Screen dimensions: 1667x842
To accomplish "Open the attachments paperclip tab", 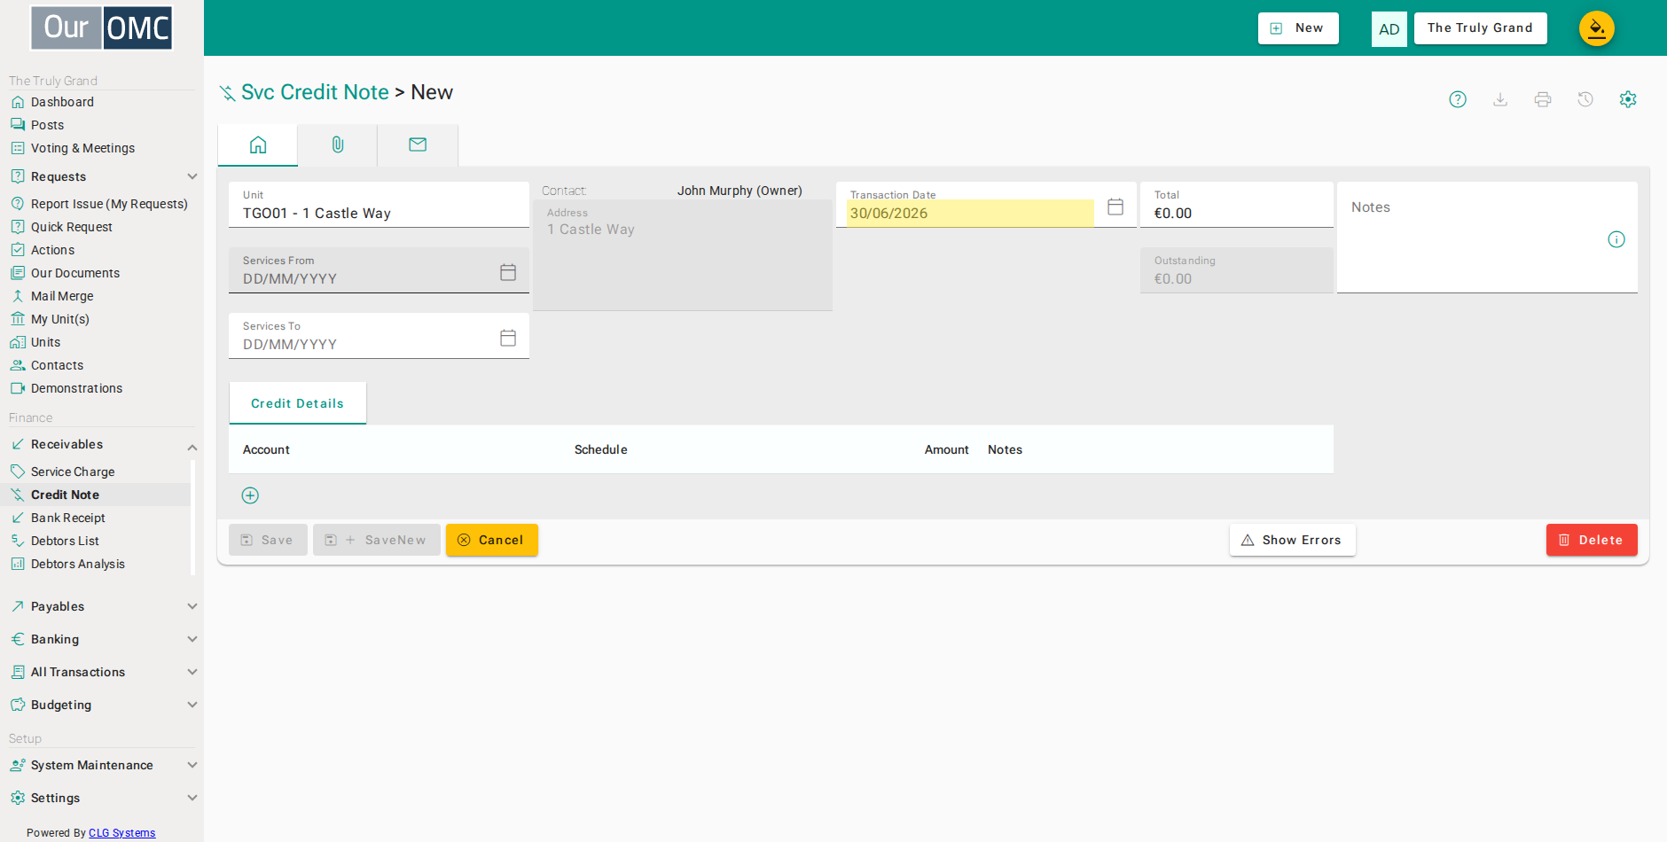I will click(x=338, y=144).
